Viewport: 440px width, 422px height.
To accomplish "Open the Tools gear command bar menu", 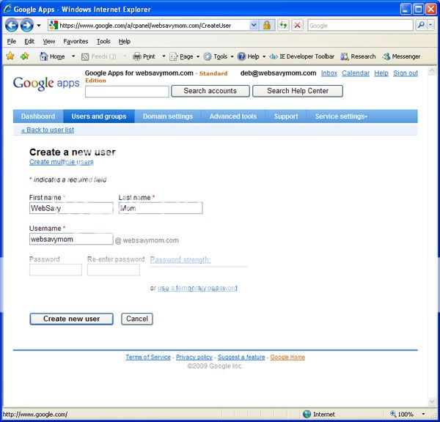I will coord(219,56).
